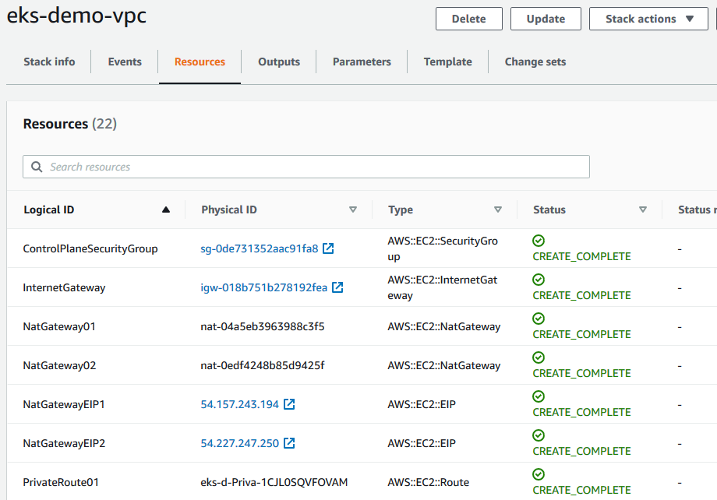Click physical ID nat-04a5eb3963988c3f5

point(263,326)
